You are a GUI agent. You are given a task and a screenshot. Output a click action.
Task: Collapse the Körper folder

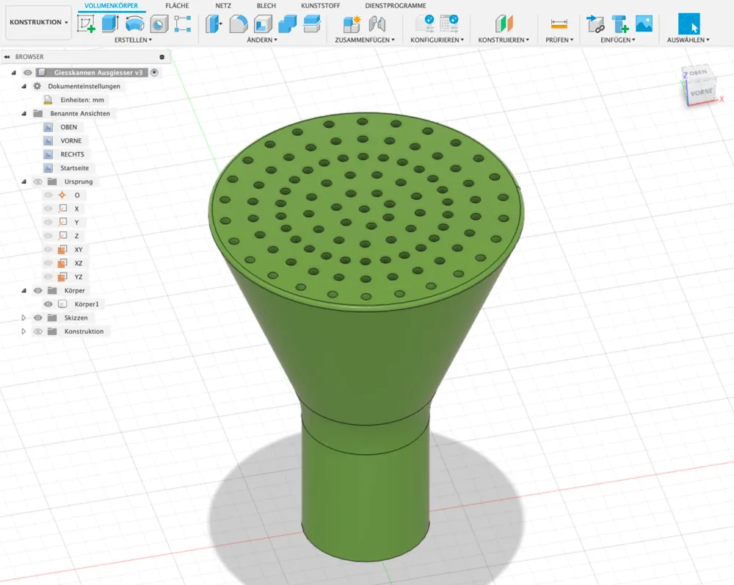[x=24, y=290]
